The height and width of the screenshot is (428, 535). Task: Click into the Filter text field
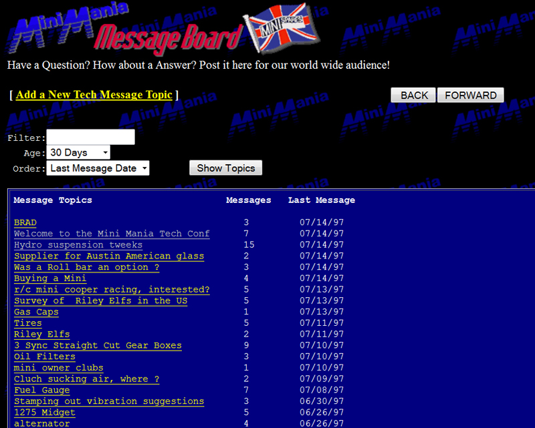pyautogui.click(x=90, y=137)
